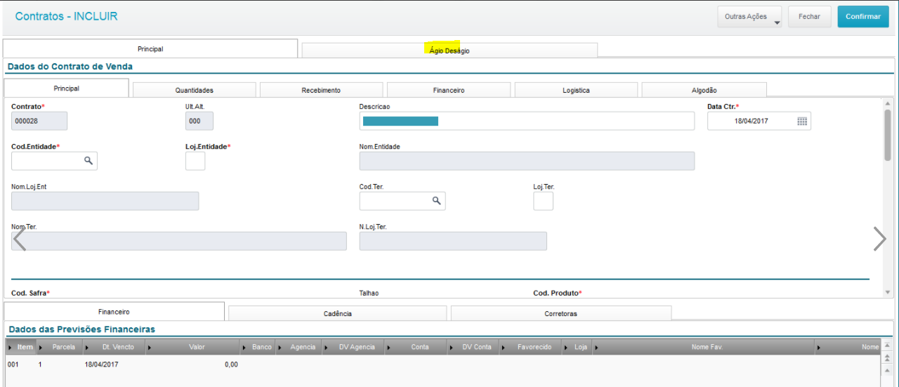Click the Ult.Alt. field 000
Image resolution: width=899 pixels, height=387 pixels.
point(199,121)
